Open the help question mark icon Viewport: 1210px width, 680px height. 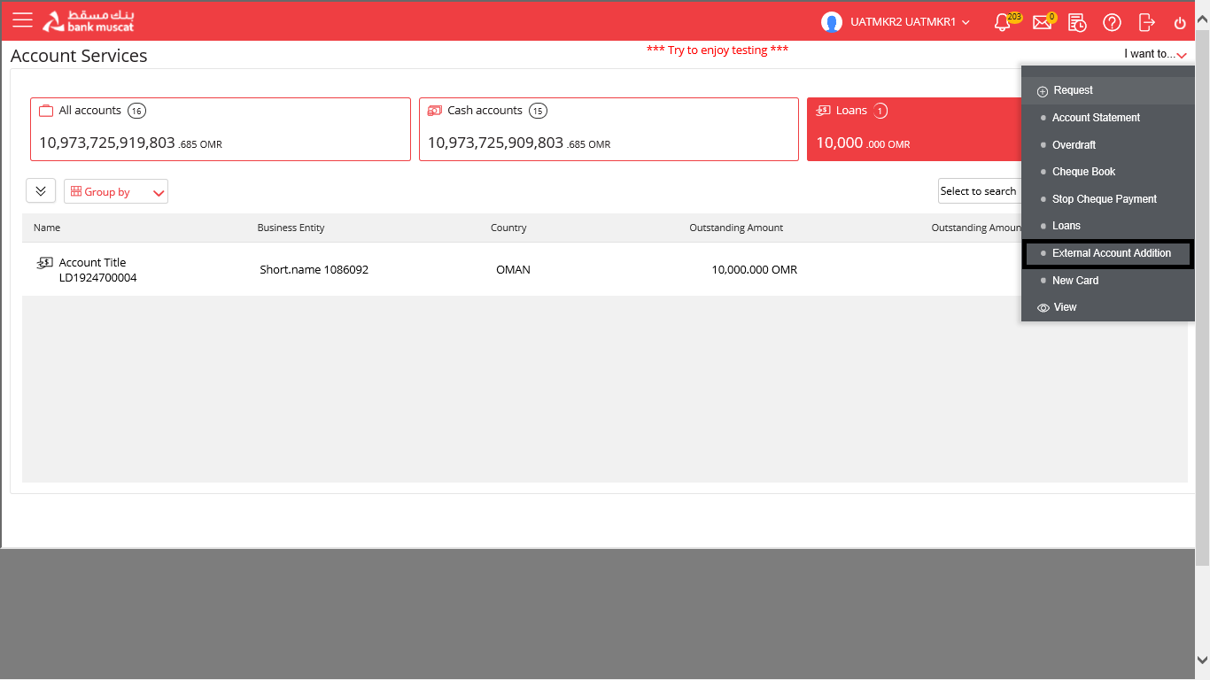click(1112, 22)
